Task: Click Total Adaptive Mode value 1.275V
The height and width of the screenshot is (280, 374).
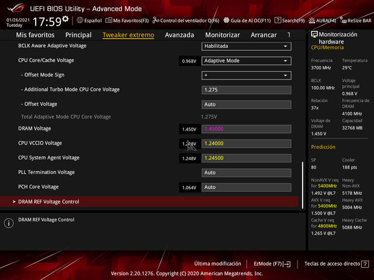Action: click(x=209, y=117)
